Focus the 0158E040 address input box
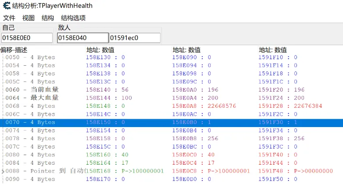Viewport: 343px width, 184px height. click(x=82, y=38)
